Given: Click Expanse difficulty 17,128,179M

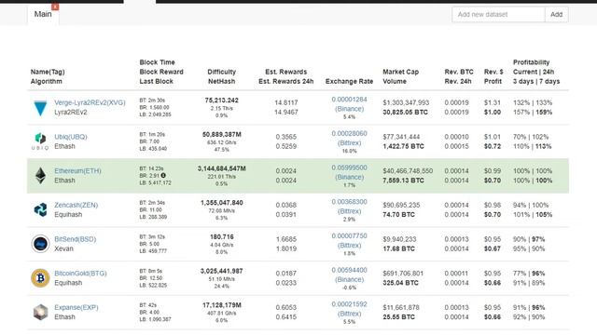Looking at the screenshot, I should point(222,305).
